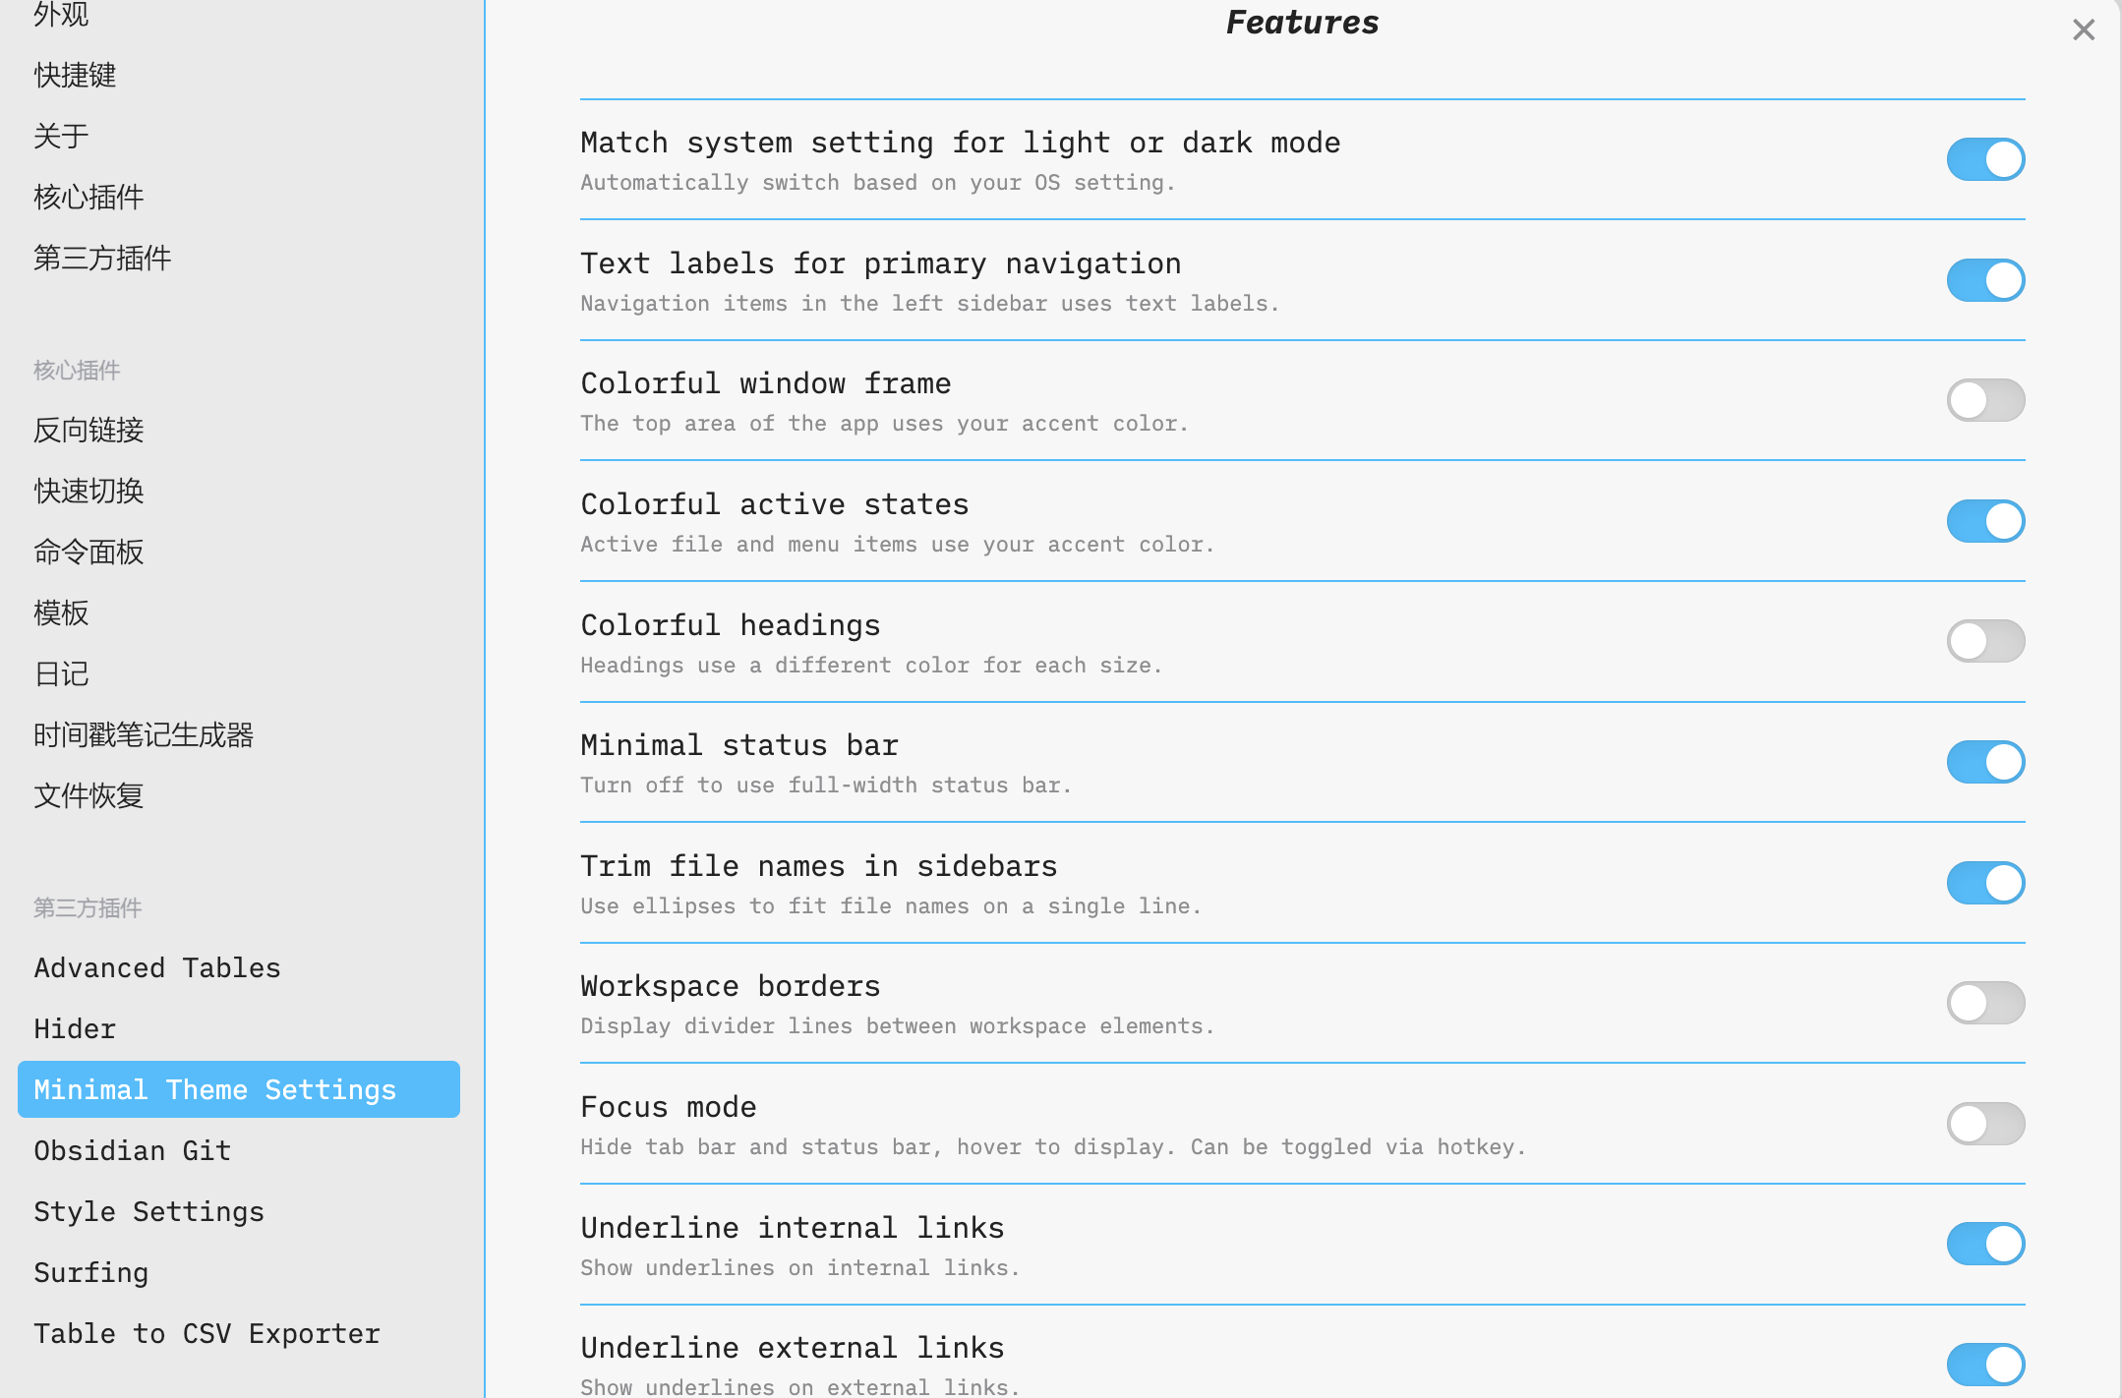Screen dimensions: 2122x1398
Task: Open Surfing plugin settings
Action: click(x=90, y=1272)
